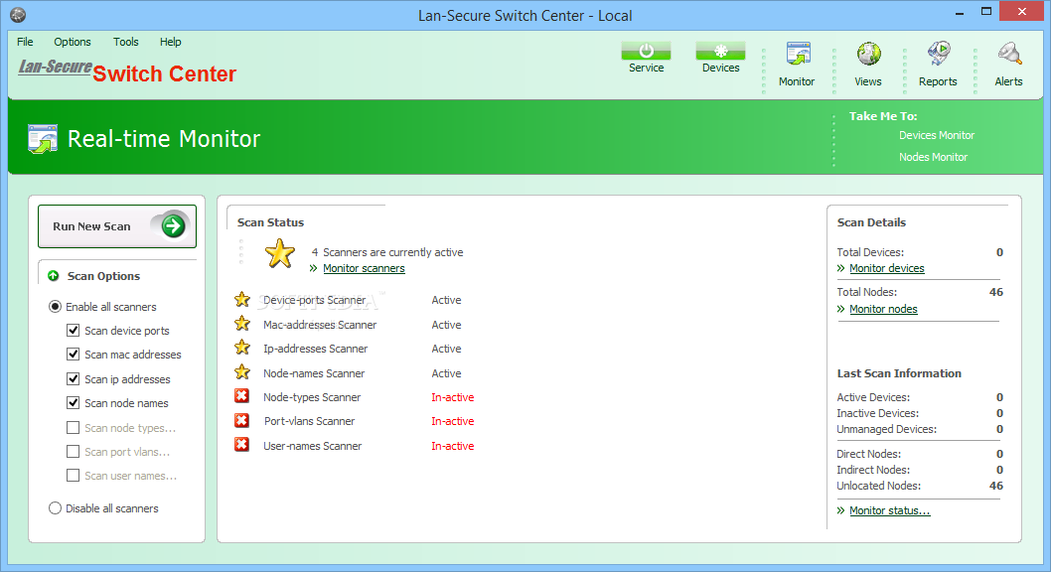Check Scan port vlans checkbox
1051x572 pixels.
click(x=74, y=452)
